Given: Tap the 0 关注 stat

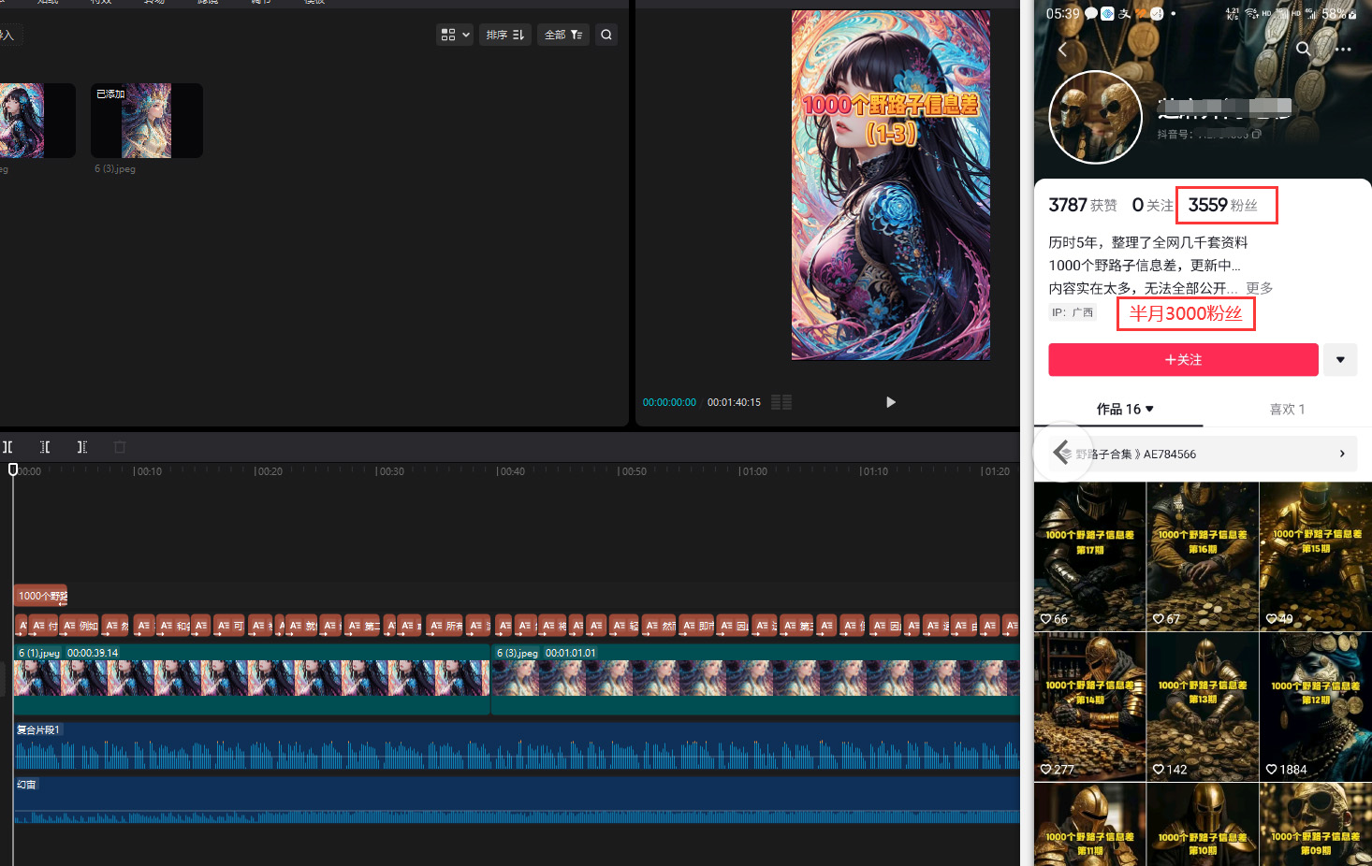Looking at the screenshot, I should pos(1152,205).
